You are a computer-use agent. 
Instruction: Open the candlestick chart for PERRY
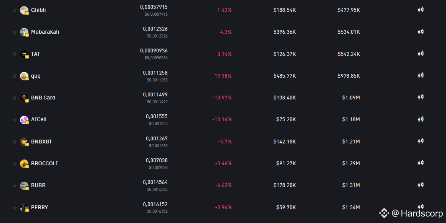point(420,207)
